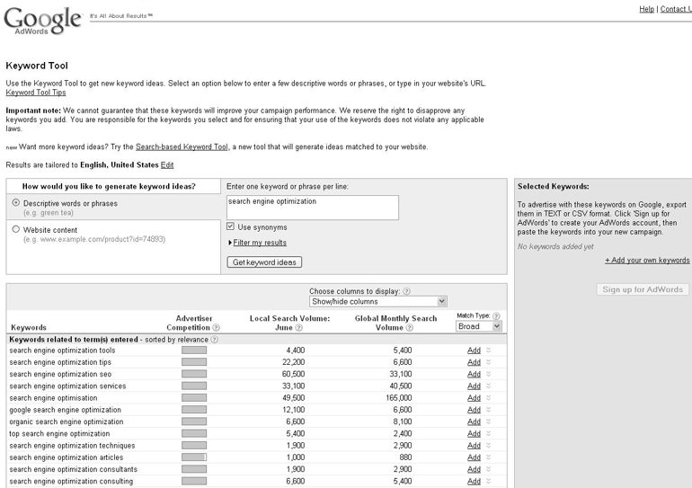Expand chevron for search engine optimization articles row
This screenshot has width=692, height=488.
click(x=489, y=457)
